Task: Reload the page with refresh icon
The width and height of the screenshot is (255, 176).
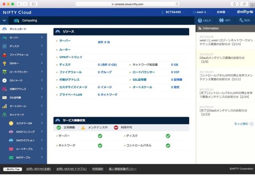Action: (177, 4)
